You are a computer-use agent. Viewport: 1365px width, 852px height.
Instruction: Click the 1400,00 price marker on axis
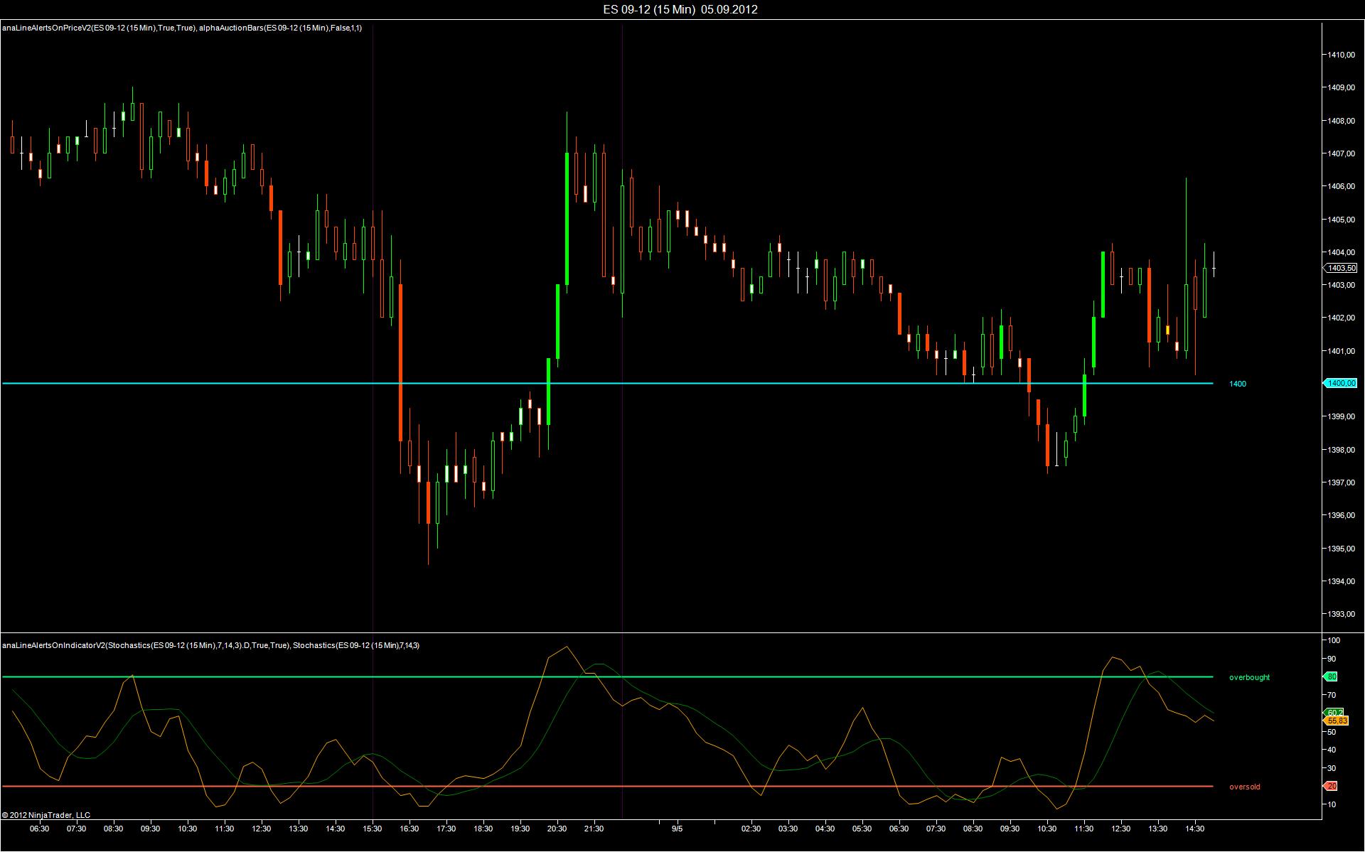click(x=1340, y=384)
